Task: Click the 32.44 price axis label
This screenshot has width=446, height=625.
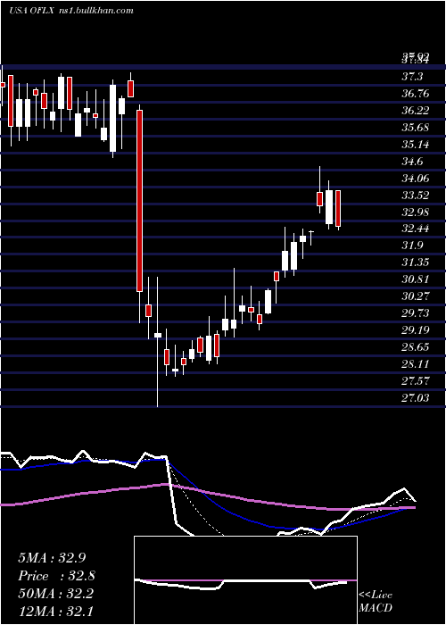Action: click(415, 229)
